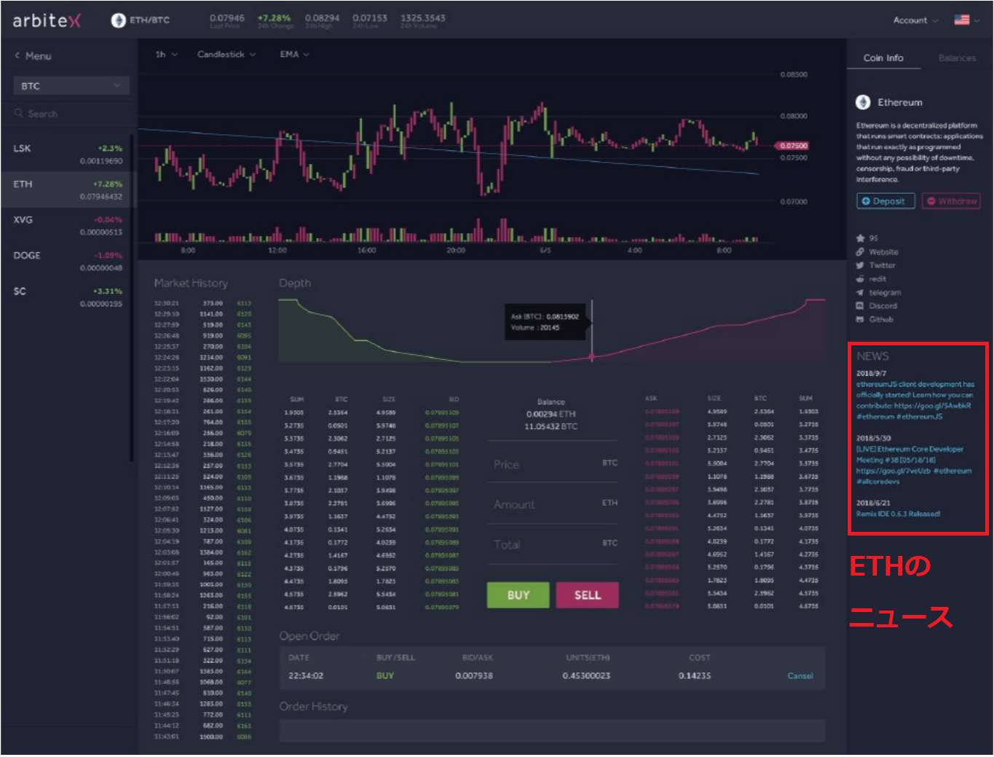Open the Account dropdown menu
The width and height of the screenshot is (994, 757).
point(915,20)
